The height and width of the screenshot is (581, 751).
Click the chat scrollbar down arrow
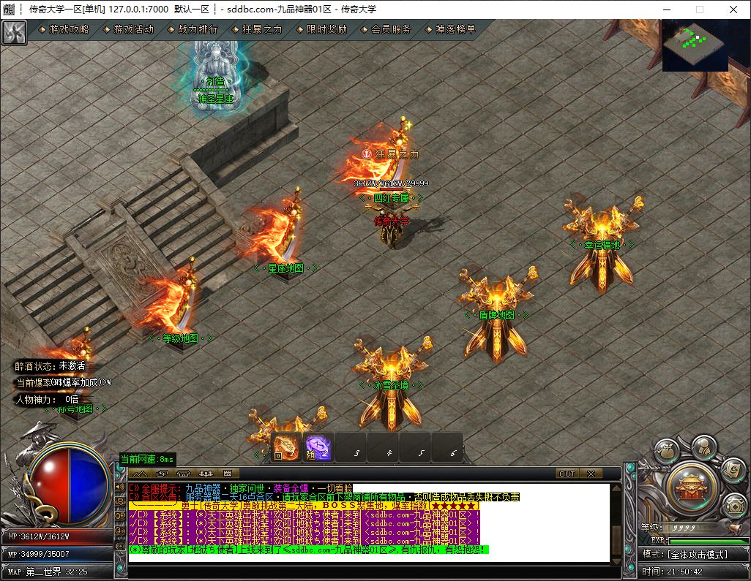click(x=616, y=561)
